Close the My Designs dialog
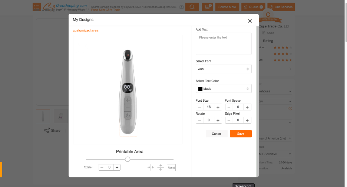The height and width of the screenshot is (187, 347). click(x=250, y=21)
